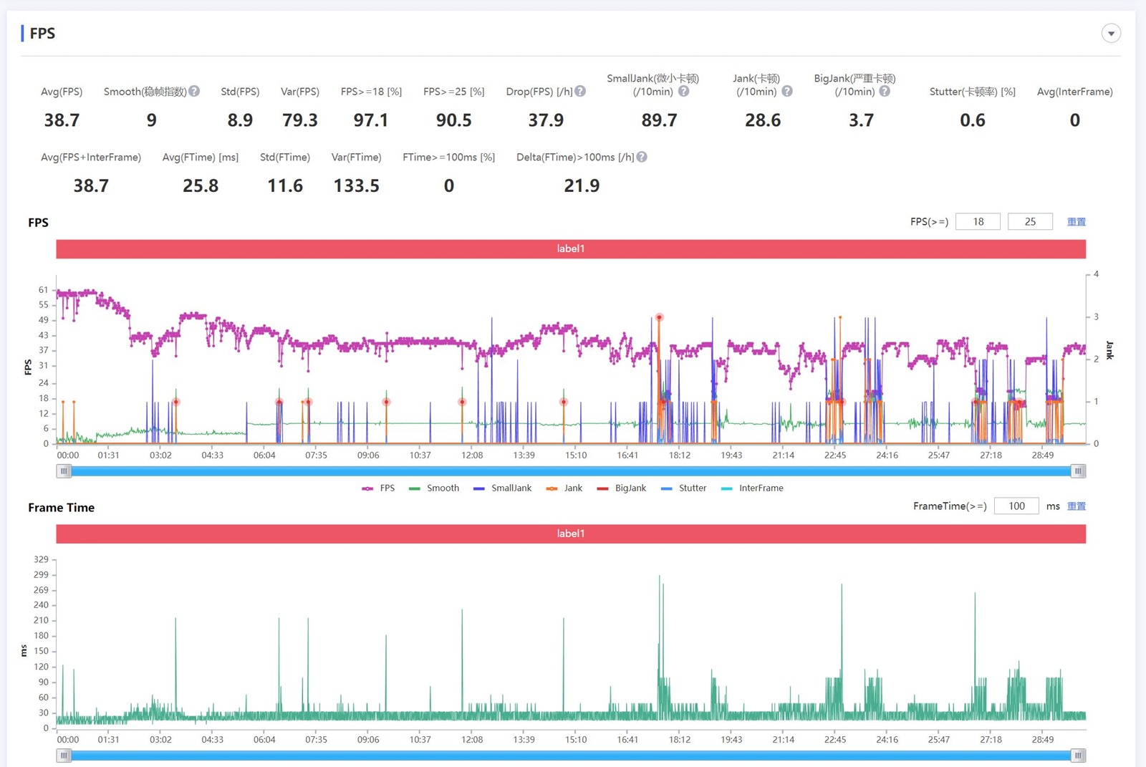The height and width of the screenshot is (767, 1146).
Task: Toggle Stutter series in legend
Action: (684, 488)
